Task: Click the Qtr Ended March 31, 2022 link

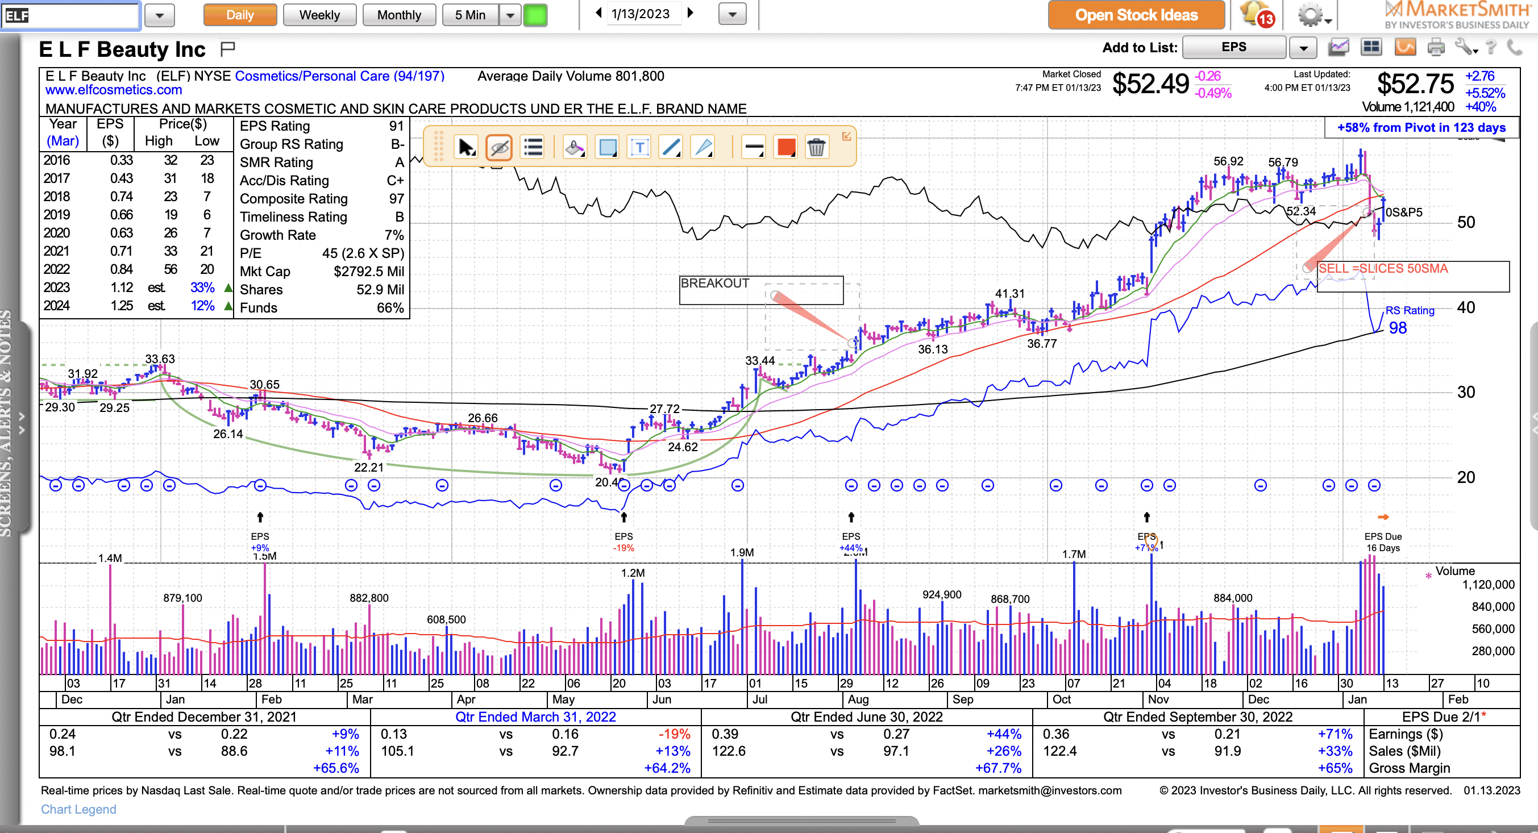Action: 535,717
